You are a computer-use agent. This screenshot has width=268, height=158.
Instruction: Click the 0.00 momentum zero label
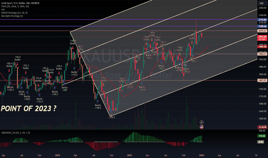261,142
